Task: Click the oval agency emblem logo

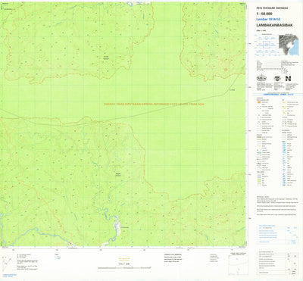Action: click(x=261, y=78)
